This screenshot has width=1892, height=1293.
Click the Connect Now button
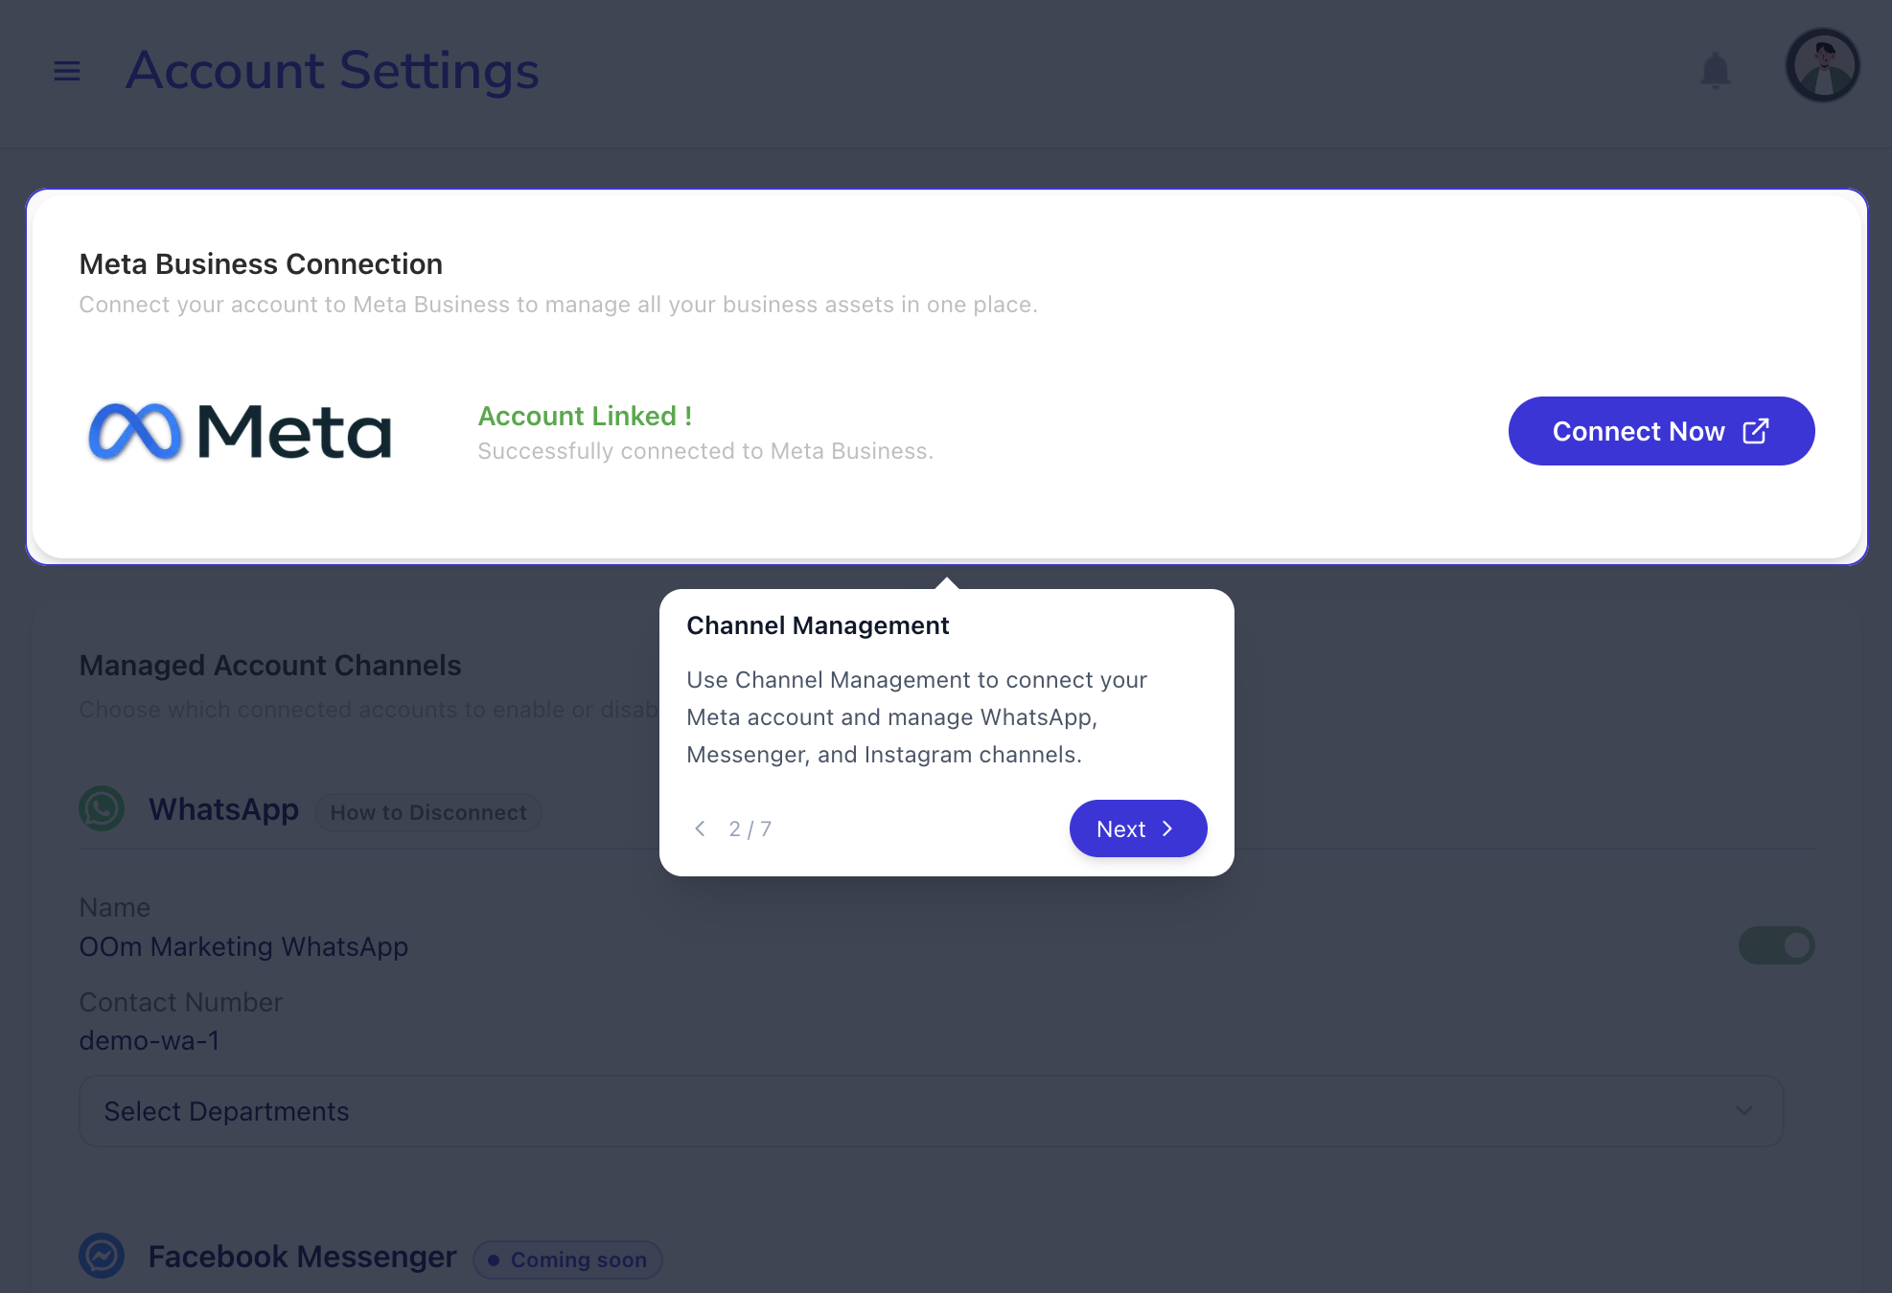[x=1661, y=431]
